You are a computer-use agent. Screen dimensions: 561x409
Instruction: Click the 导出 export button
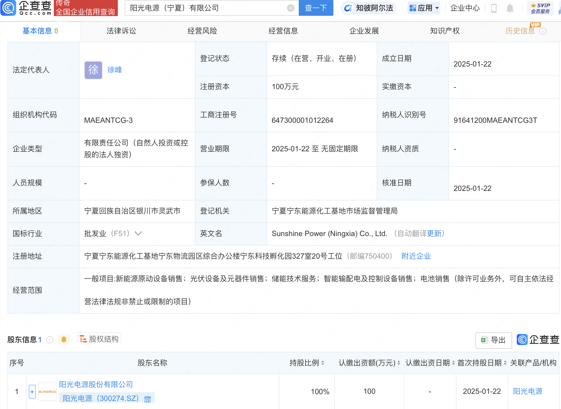[494, 340]
